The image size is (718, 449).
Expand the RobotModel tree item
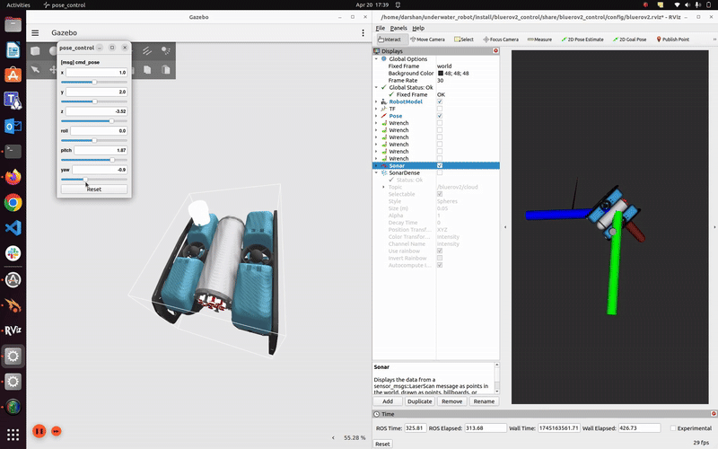(x=376, y=102)
